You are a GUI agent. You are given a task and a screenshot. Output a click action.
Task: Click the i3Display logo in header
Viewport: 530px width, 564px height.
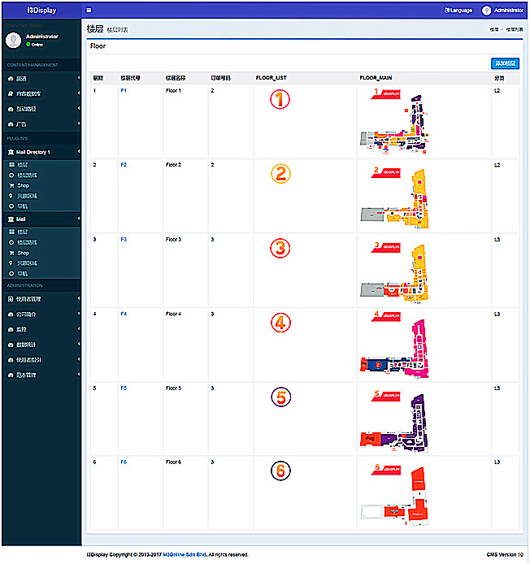[41, 10]
